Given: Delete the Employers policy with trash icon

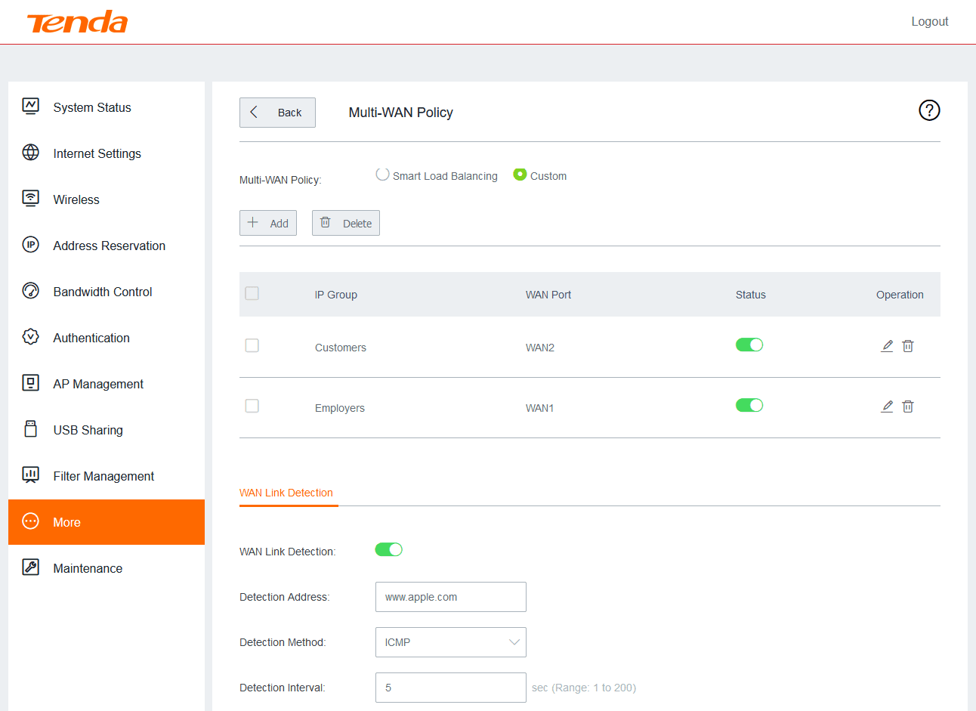Looking at the screenshot, I should coord(908,407).
